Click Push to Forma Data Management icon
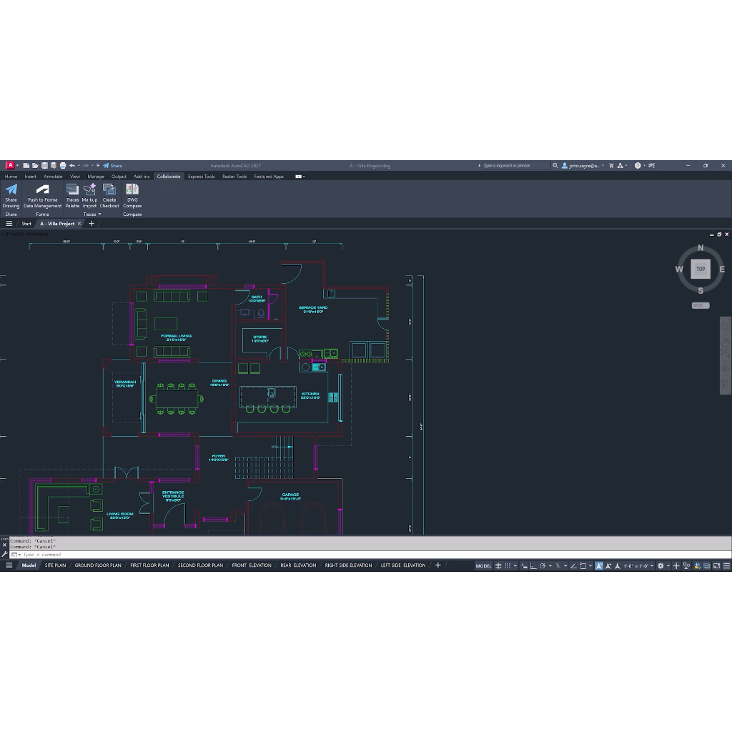 (42, 189)
